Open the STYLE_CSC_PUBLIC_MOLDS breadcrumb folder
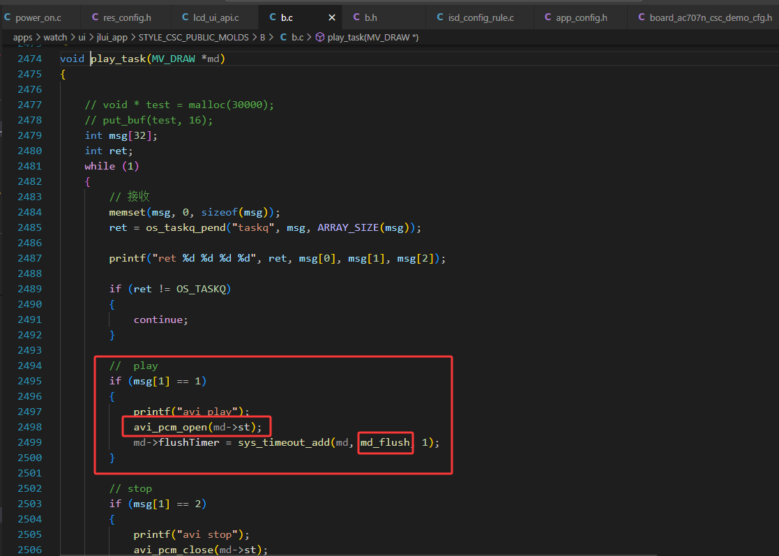779x556 pixels. [193, 37]
